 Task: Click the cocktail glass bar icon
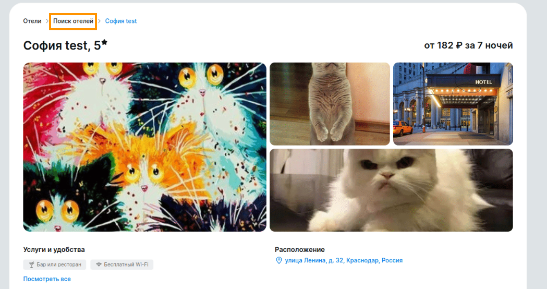pos(31,264)
